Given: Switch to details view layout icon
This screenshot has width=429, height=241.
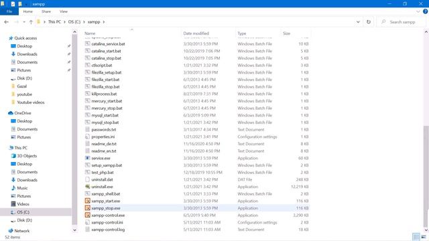Looking at the screenshot, I should 416,236.
